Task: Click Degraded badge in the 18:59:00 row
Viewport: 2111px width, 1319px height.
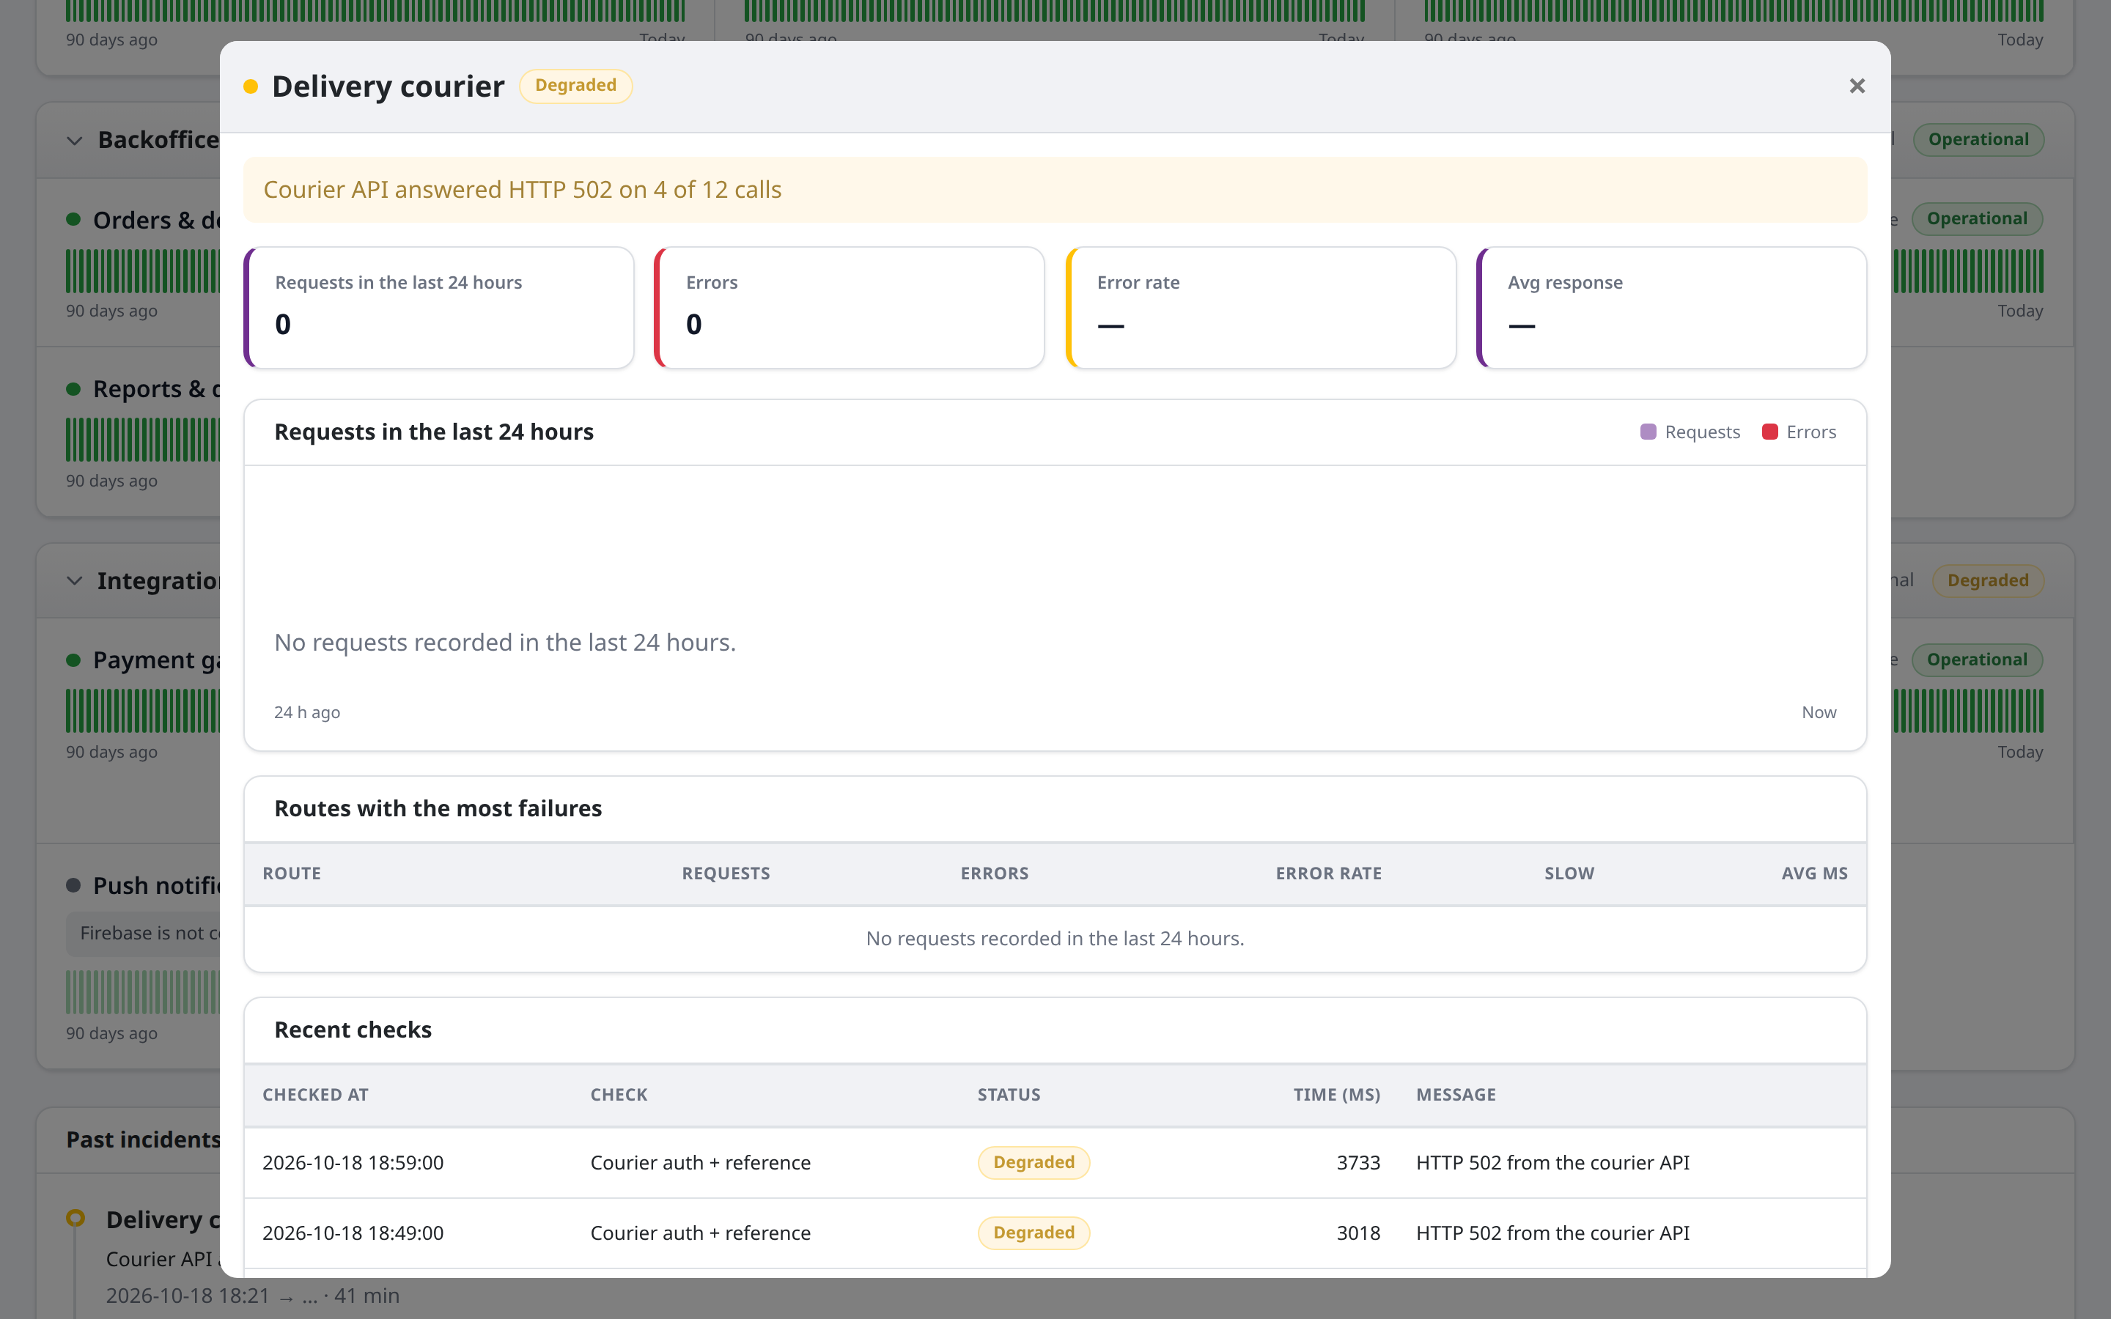Action: pos(1034,1163)
